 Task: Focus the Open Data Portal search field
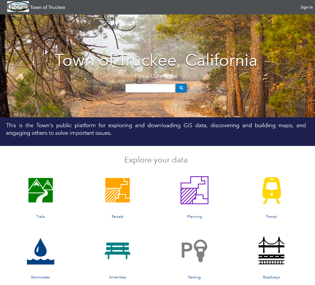(150, 88)
